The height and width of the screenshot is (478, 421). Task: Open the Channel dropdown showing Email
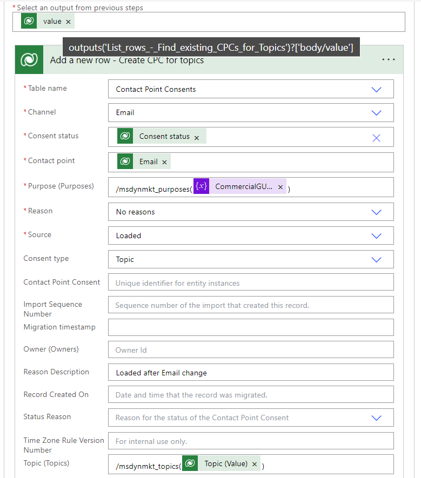[376, 112]
